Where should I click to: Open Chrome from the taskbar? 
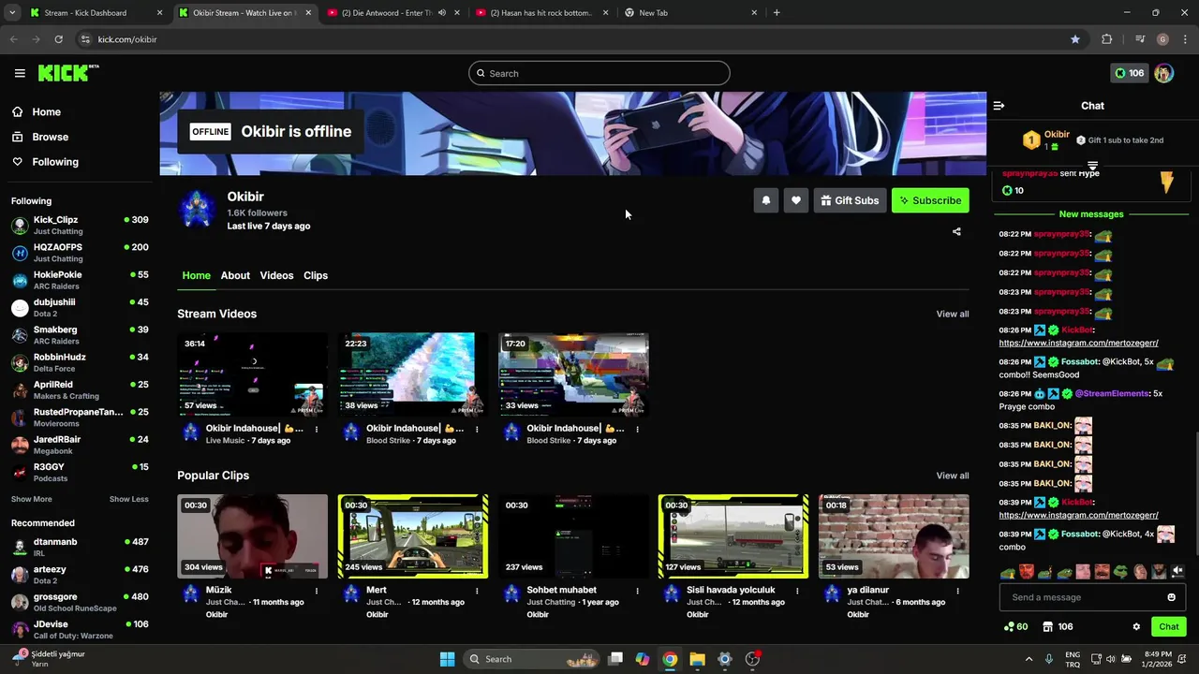[x=670, y=659]
